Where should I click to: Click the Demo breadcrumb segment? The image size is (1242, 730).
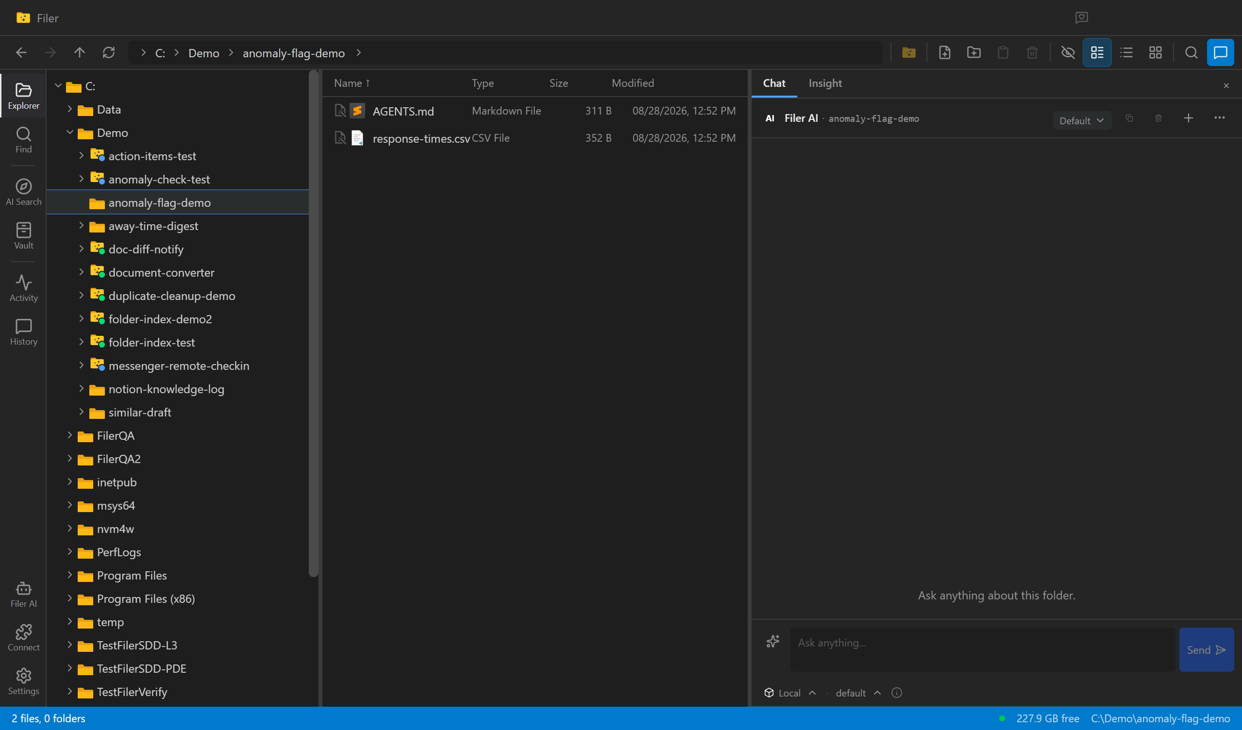(203, 53)
